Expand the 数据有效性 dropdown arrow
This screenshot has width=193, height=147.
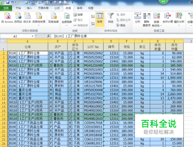pyautogui.click(x=161, y=26)
